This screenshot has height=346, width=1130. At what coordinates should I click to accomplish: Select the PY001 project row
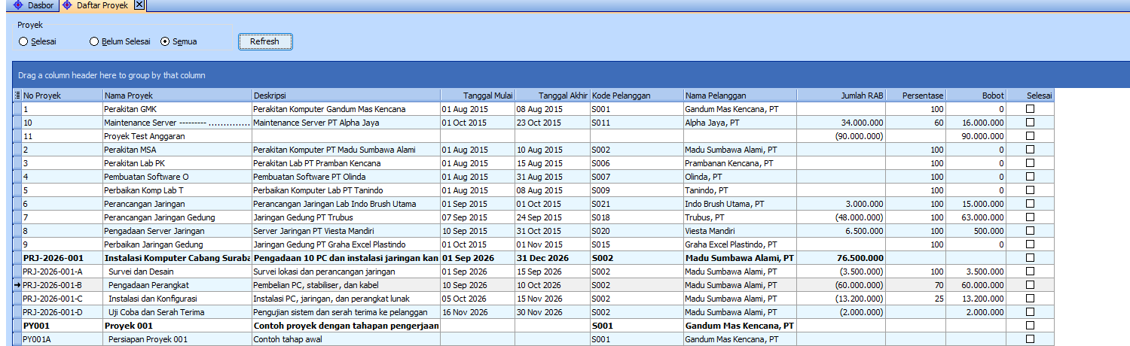pyautogui.click(x=533, y=326)
